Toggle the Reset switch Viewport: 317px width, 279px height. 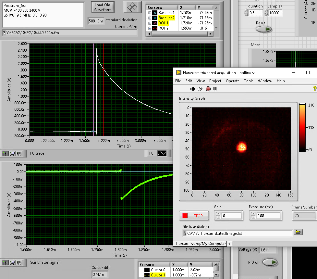[263, 29]
